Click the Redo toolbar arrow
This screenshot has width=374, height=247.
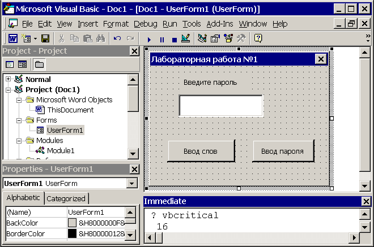[130, 38]
